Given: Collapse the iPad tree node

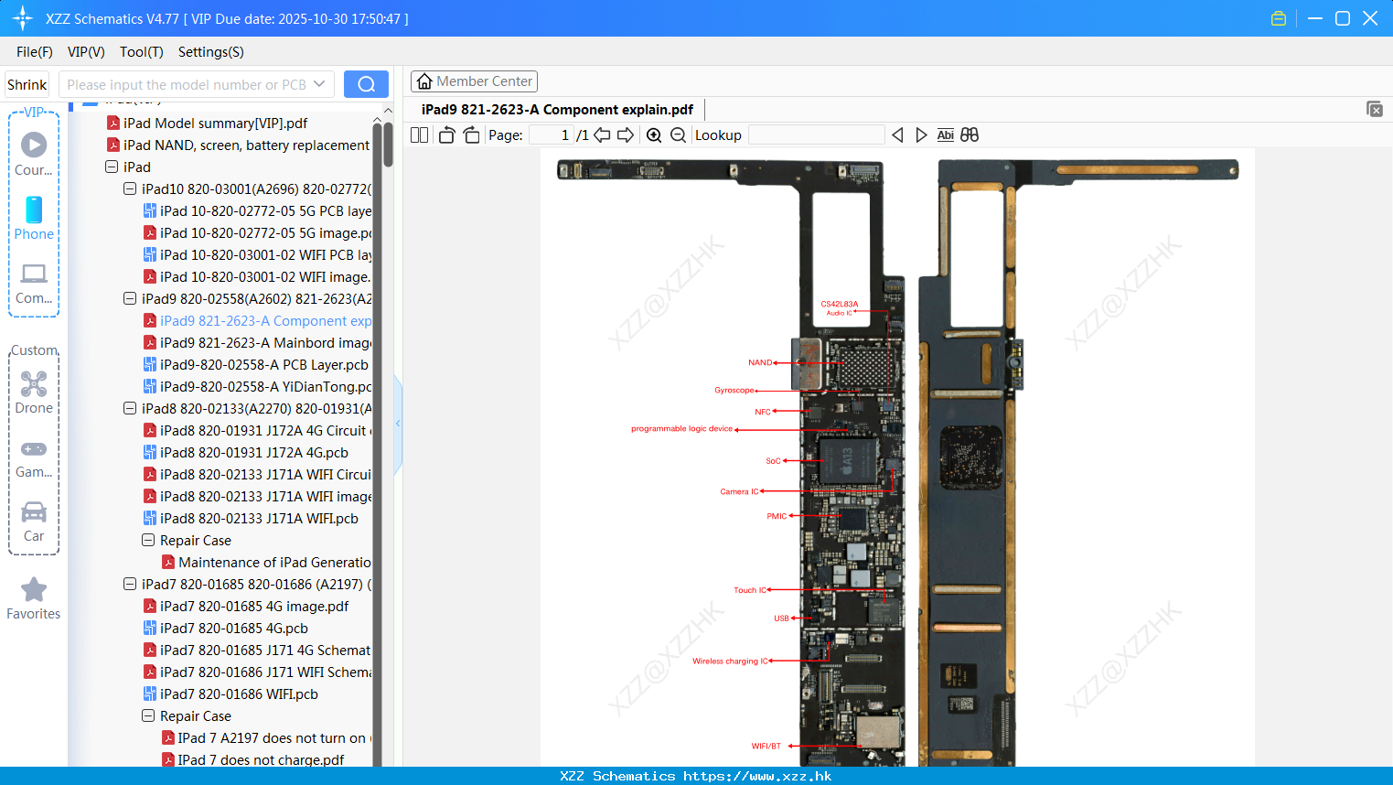Looking at the screenshot, I should (x=112, y=167).
